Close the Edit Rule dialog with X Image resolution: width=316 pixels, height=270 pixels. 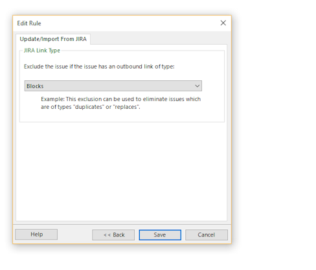pyautogui.click(x=223, y=23)
